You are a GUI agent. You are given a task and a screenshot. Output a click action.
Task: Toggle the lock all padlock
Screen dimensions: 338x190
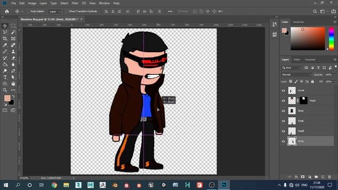(x=313, y=81)
